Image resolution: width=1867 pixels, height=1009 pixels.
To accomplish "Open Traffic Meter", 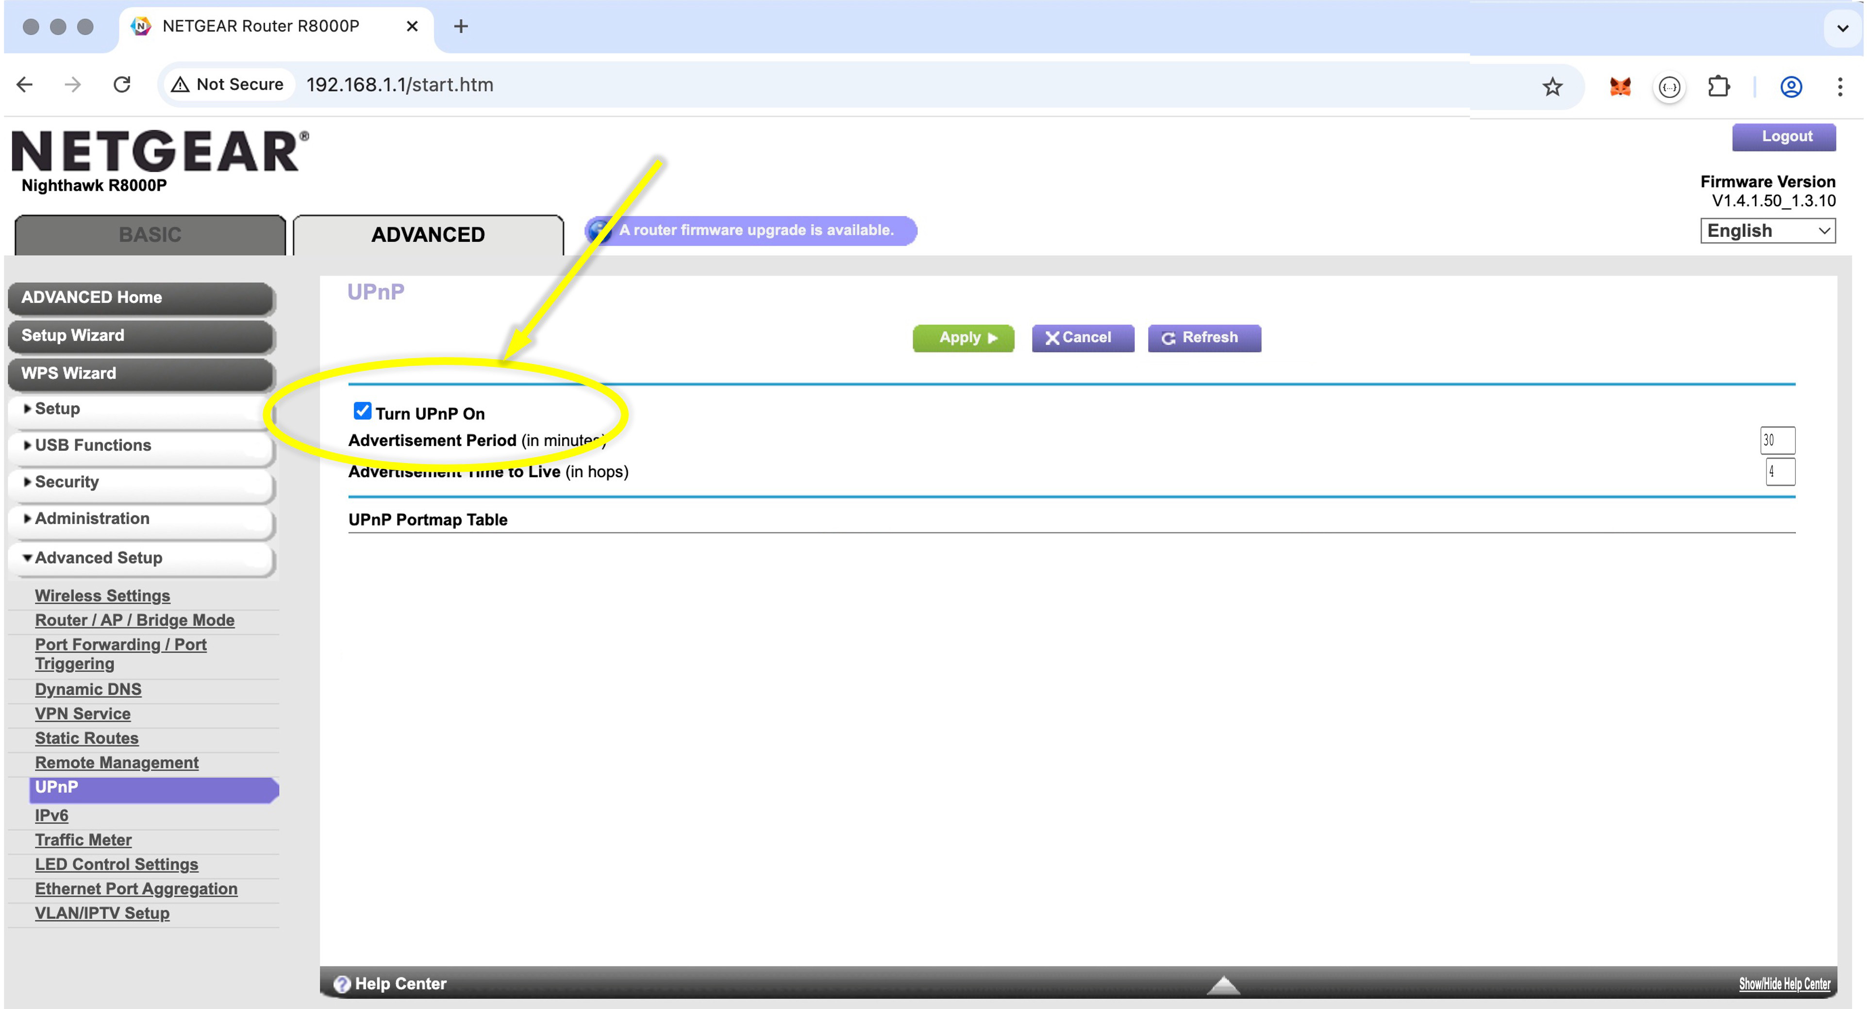I will point(83,841).
